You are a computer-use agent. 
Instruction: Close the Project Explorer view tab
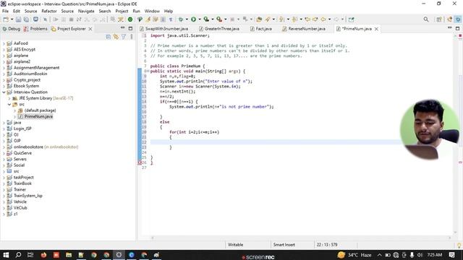tap(90, 29)
